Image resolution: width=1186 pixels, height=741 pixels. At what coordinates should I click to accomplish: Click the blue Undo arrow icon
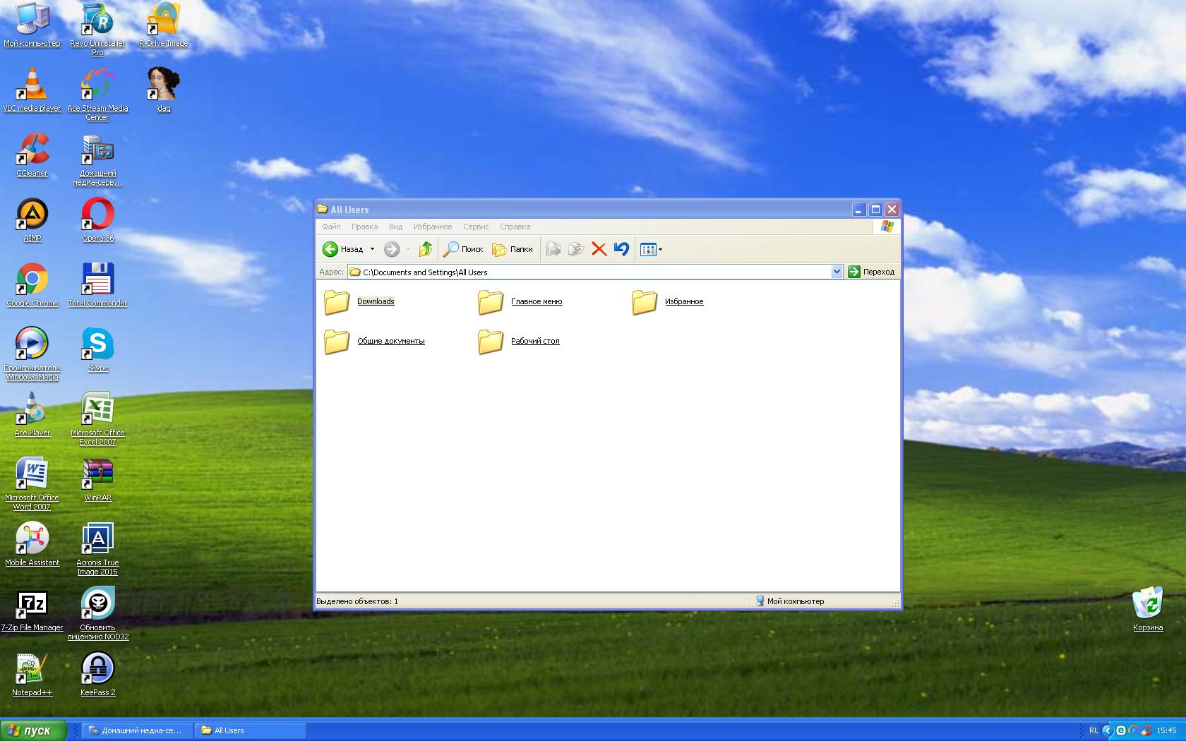621,249
